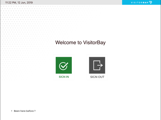Tap the green Sign In checkmark icon
The height and width of the screenshot is (120, 161).
point(64,65)
